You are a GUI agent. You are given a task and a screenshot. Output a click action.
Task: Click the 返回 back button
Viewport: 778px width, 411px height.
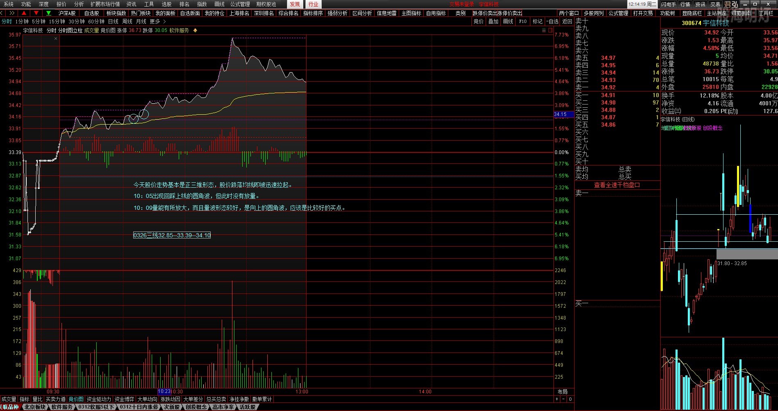point(567,21)
